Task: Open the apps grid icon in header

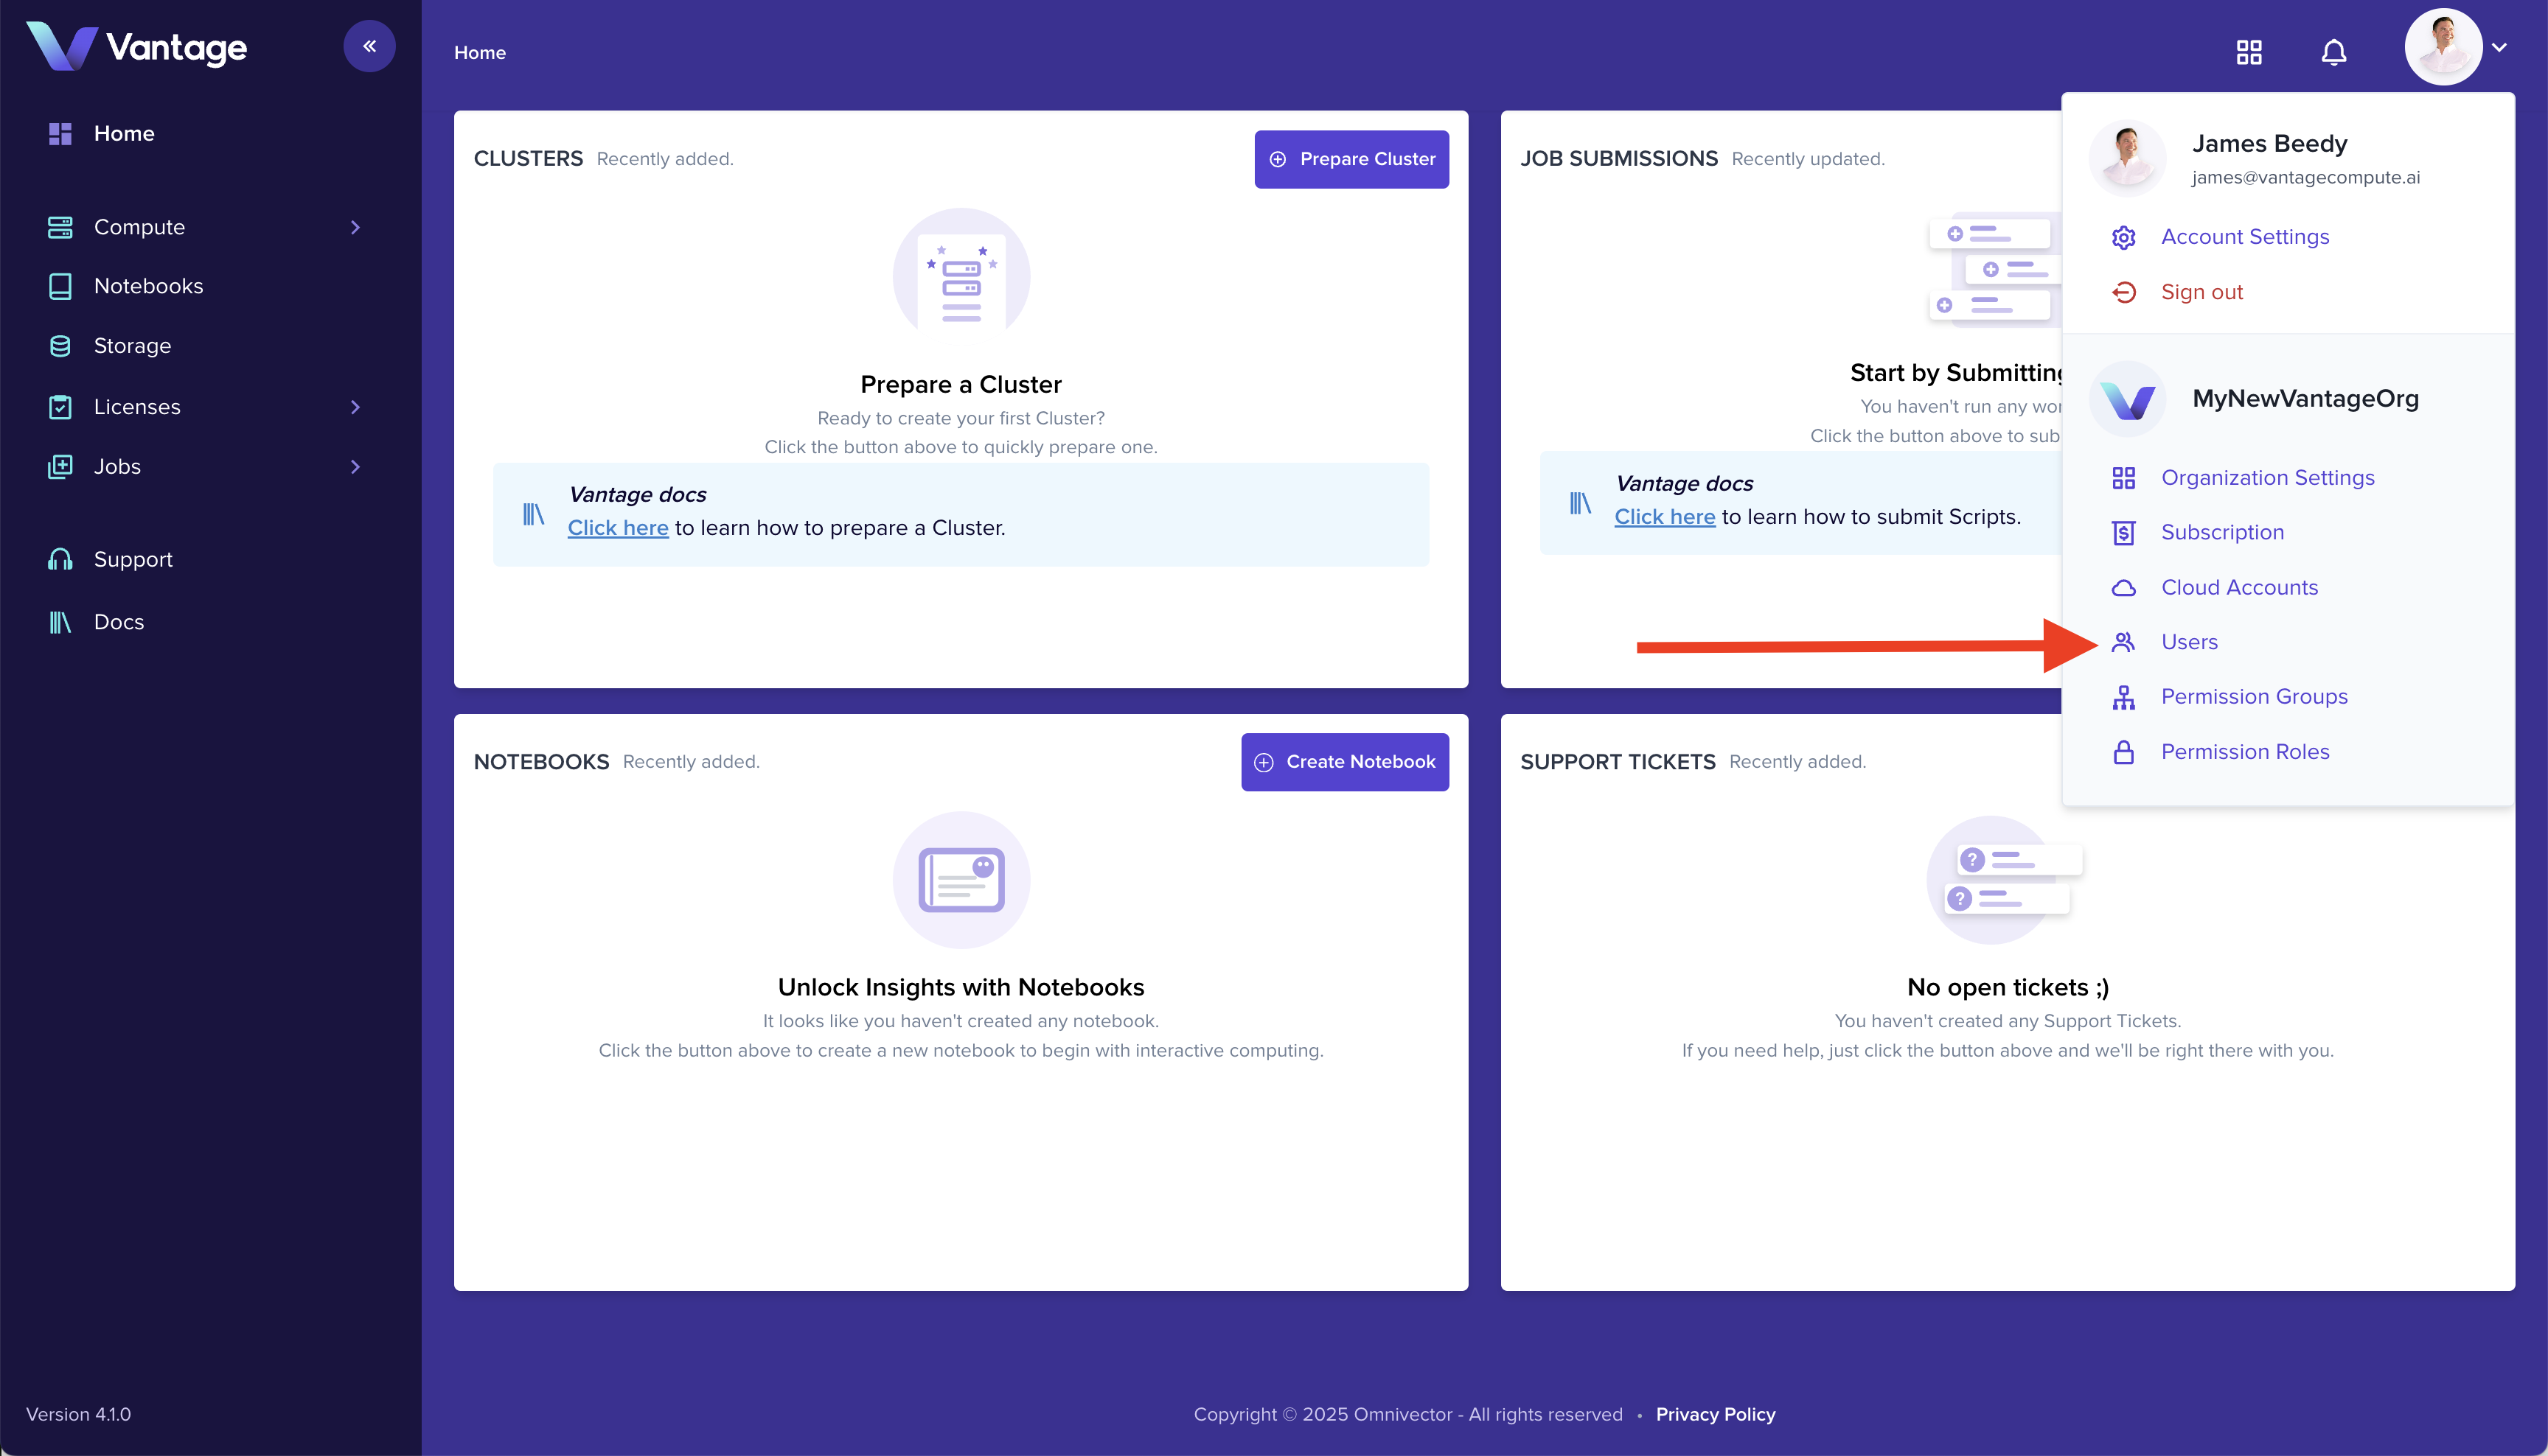Action: pos(2249,52)
